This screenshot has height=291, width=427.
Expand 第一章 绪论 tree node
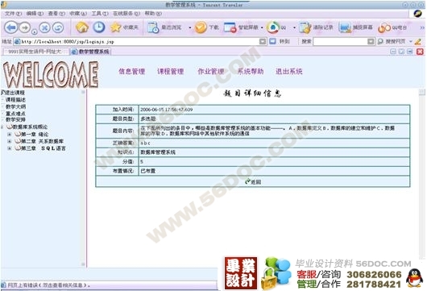point(10,134)
